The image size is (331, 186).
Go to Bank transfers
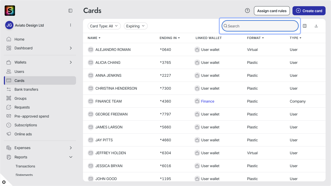[x=40, y=89]
